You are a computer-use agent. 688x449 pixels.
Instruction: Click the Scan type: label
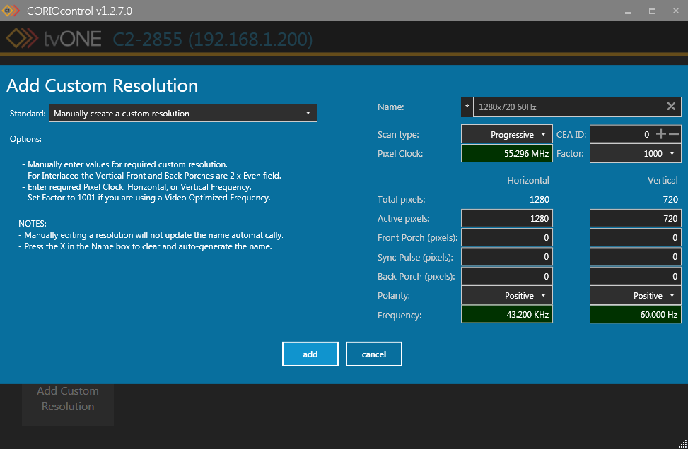tap(398, 134)
